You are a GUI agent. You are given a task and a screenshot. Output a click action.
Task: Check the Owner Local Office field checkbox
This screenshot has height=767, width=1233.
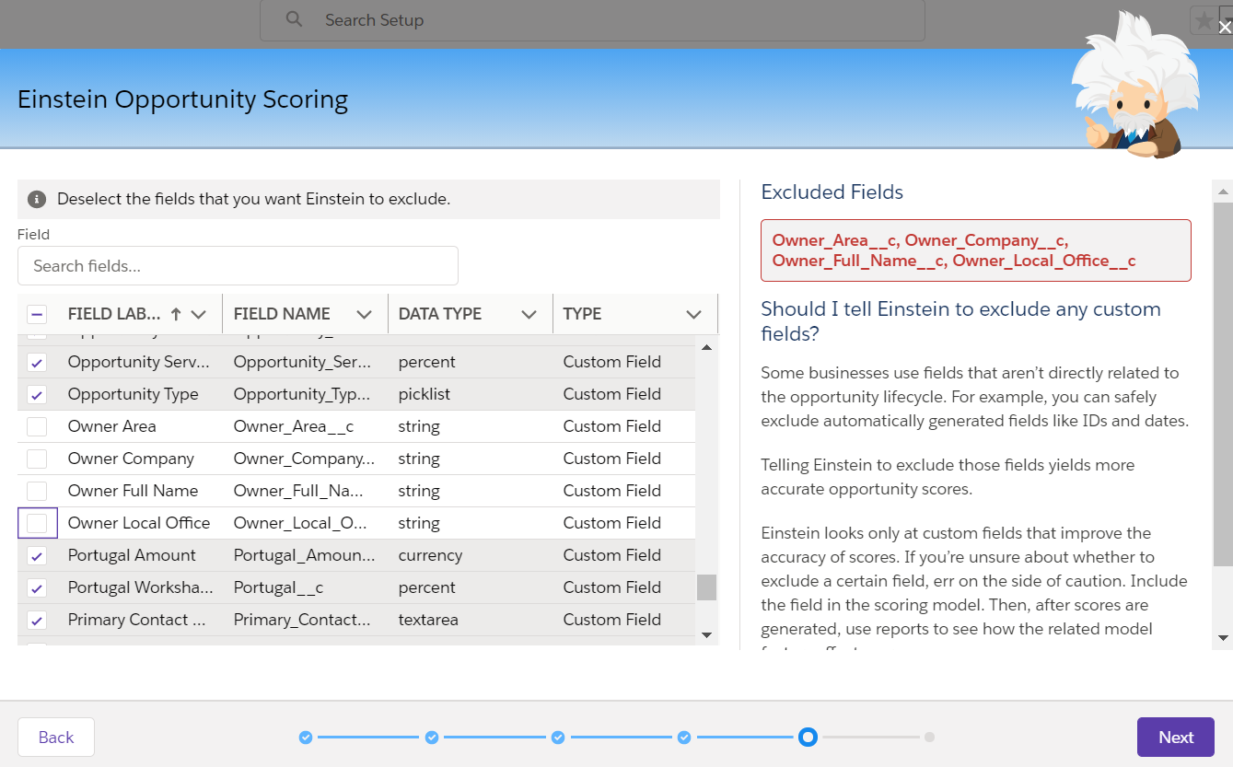[37, 523]
